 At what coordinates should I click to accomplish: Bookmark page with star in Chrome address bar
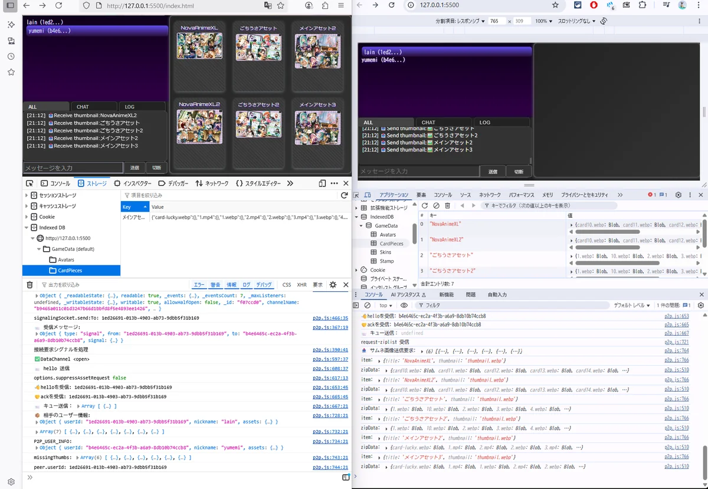(x=555, y=5)
